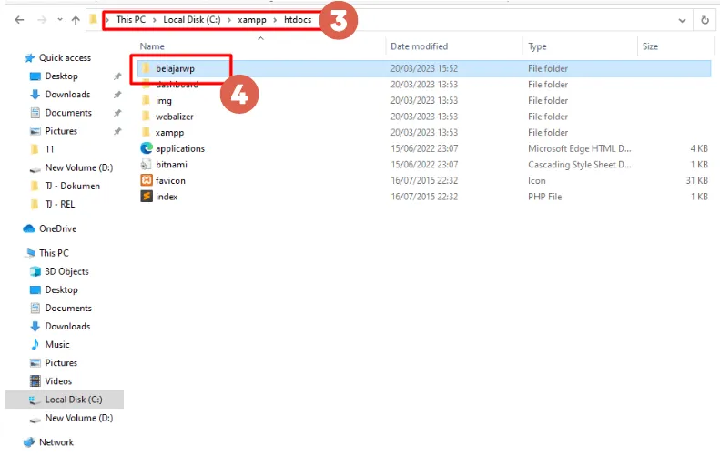Click index date 16/07/2015 22:32

pos(424,197)
